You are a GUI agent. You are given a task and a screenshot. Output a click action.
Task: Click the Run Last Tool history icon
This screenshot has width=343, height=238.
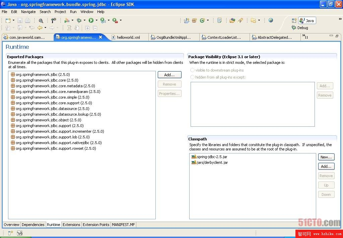[x=103, y=20]
